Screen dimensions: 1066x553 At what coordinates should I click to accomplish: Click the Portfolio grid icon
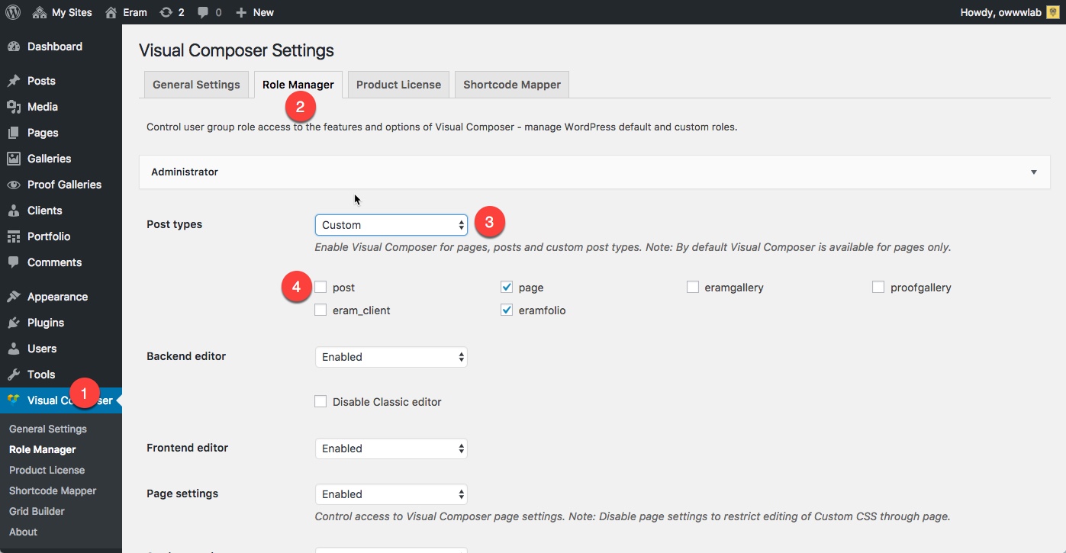coord(14,236)
